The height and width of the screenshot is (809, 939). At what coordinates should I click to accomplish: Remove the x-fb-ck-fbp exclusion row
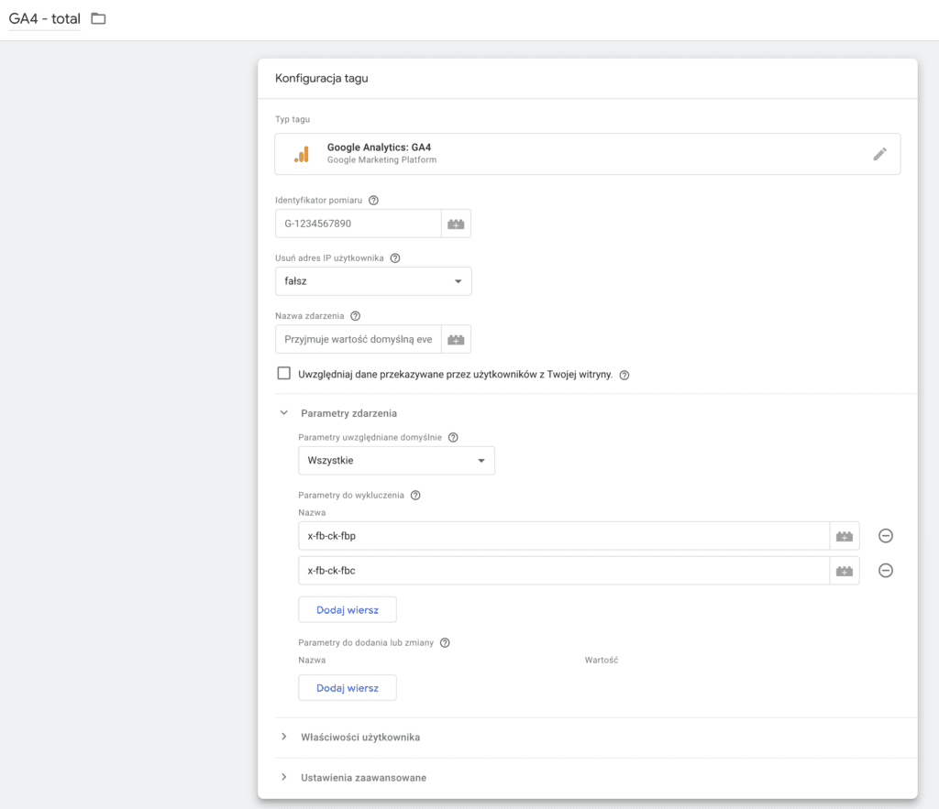pos(886,536)
